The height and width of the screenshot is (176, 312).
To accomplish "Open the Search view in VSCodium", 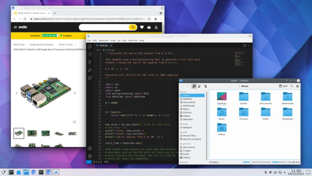I will point(90,54).
